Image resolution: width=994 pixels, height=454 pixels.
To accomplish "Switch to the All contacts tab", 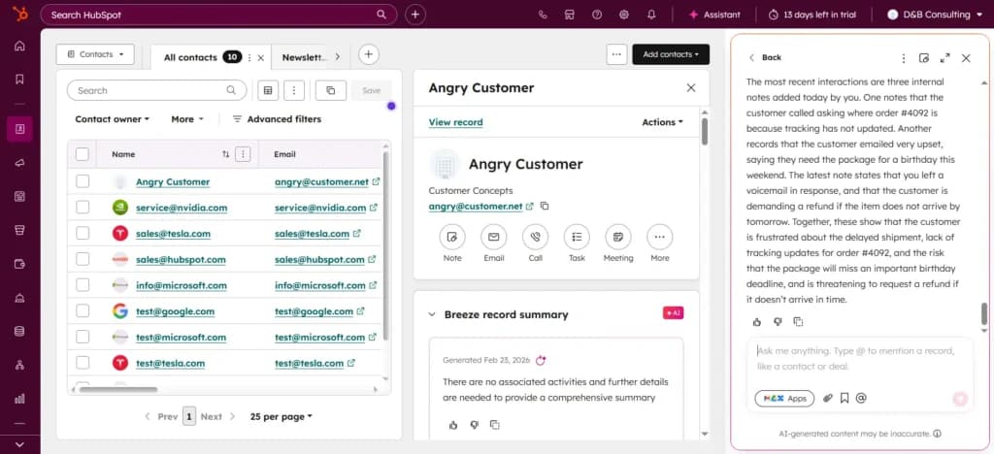I will (x=190, y=57).
